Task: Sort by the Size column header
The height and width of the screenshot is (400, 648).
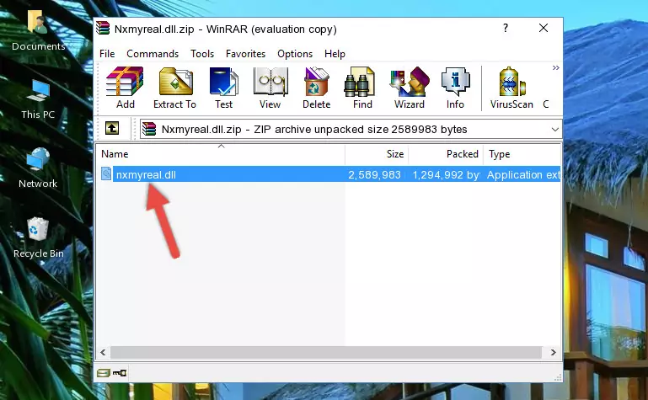Action: [377, 154]
